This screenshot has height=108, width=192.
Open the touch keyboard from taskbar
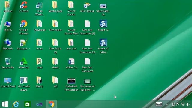tap(159, 104)
